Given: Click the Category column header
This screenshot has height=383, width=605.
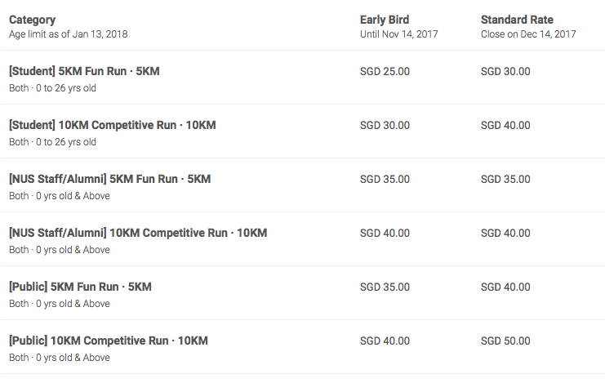Looking at the screenshot, I should point(33,20).
